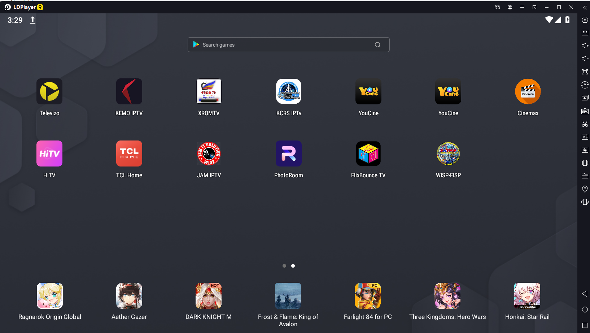Open recent apps with square button
Screen dimensions: 590x333
coord(585,325)
